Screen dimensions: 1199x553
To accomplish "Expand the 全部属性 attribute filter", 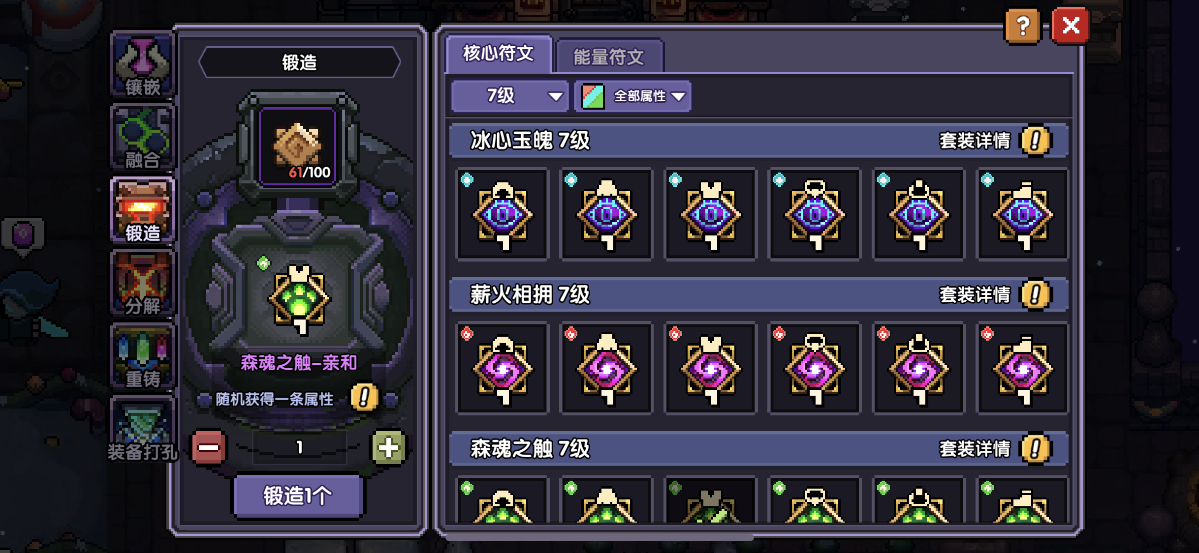I will (633, 96).
